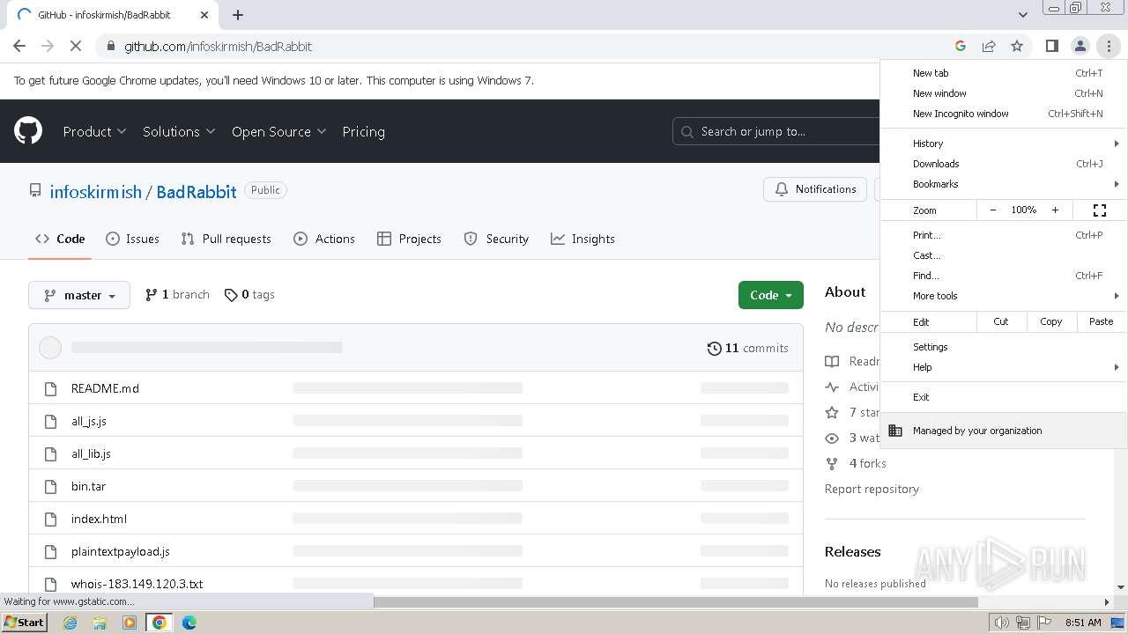Open tab search chevron in title bar
The height and width of the screenshot is (634, 1128).
1022,15
